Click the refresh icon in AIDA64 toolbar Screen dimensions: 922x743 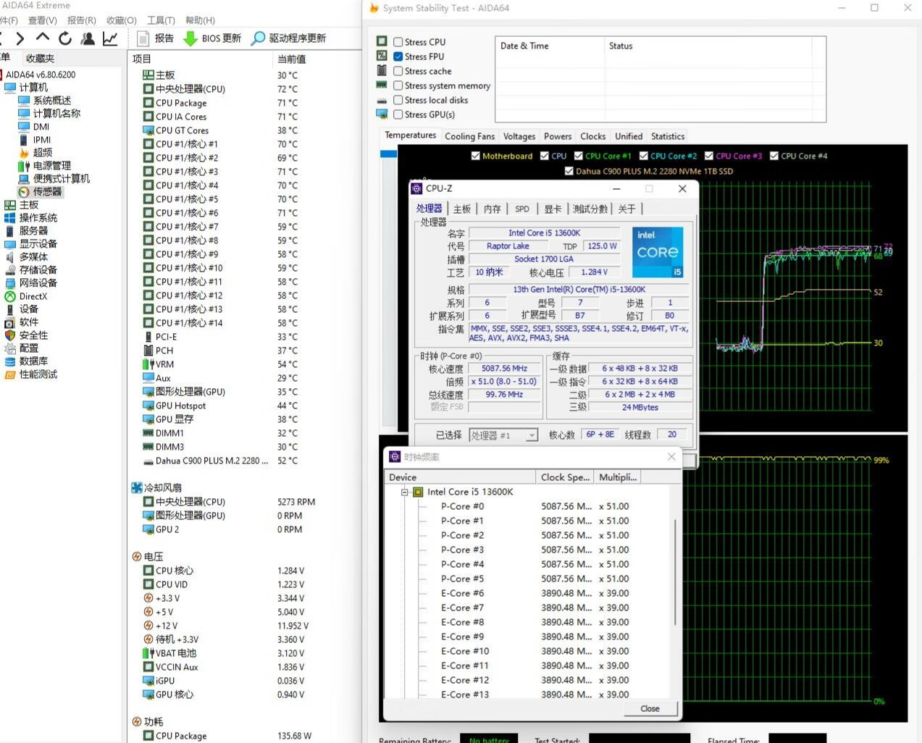click(65, 38)
